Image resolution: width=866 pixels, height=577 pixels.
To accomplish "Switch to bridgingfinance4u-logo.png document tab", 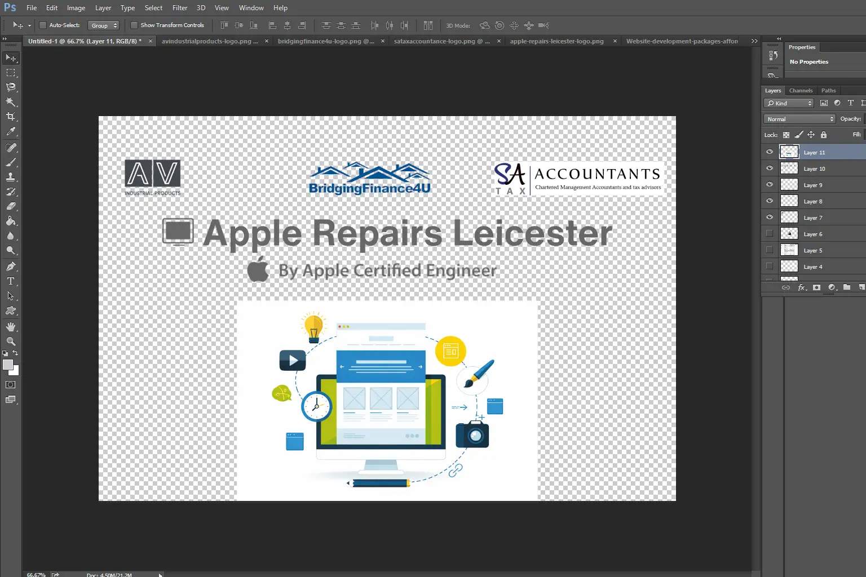I will [326, 41].
